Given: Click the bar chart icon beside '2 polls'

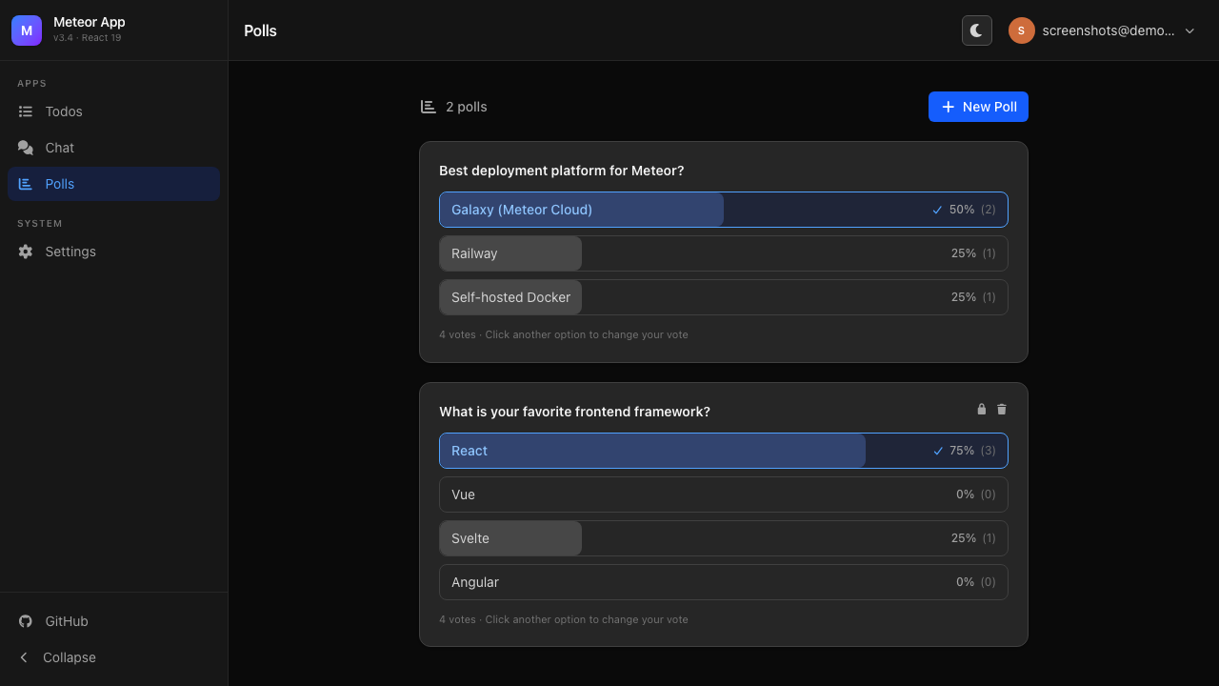Looking at the screenshot, I should 428,106.
